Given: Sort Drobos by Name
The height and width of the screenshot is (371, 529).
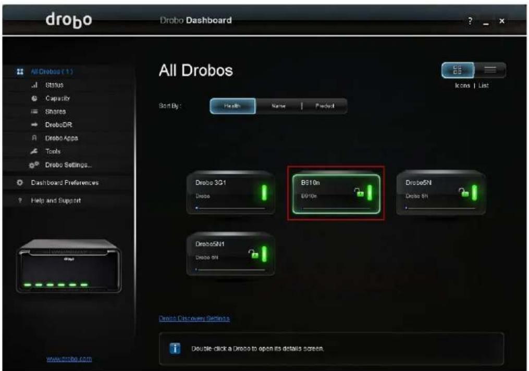Looking at the screenshot, I should 278,106.
